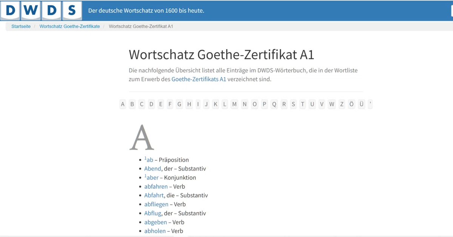Jump to letter H section
The height and width of the screenshot is (237, 453).
coord(189,104)
